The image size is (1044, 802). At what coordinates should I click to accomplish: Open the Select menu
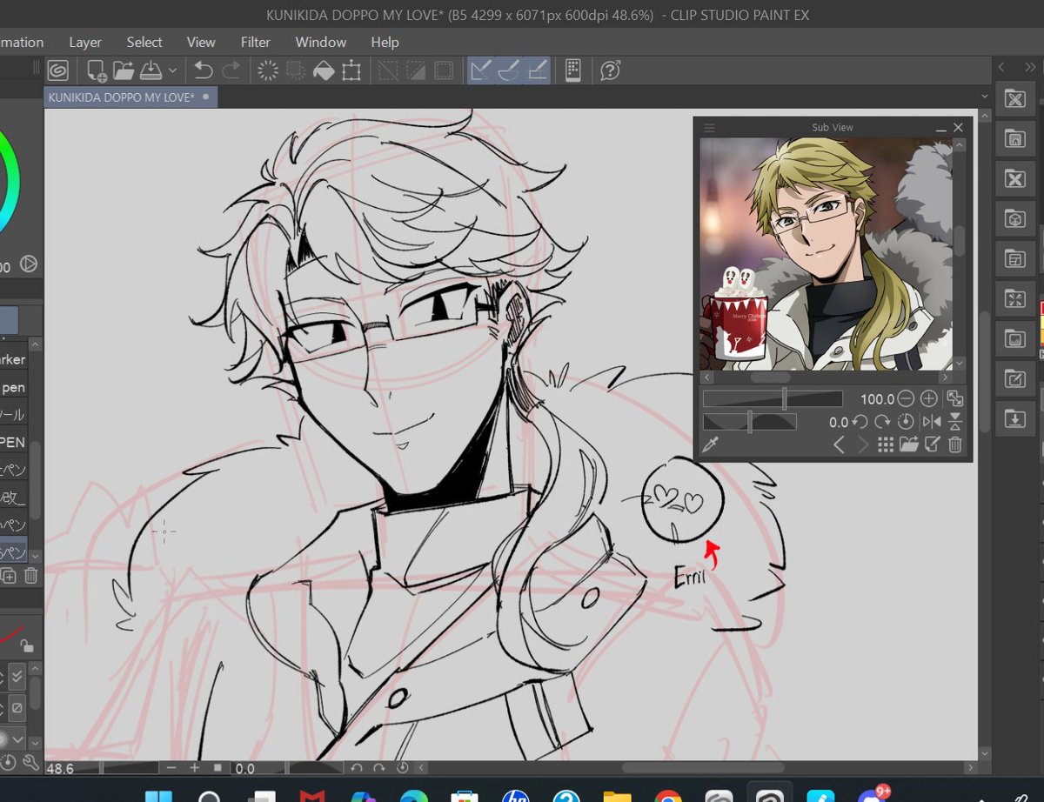pos(144,42)
